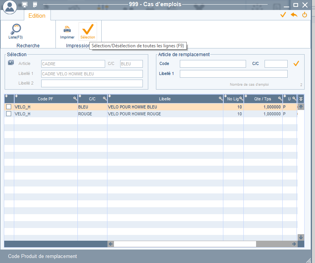Switch to the Edition tab
Image resolution: width=315 pixels, height=263 pixels.
[x=37, y=16]
